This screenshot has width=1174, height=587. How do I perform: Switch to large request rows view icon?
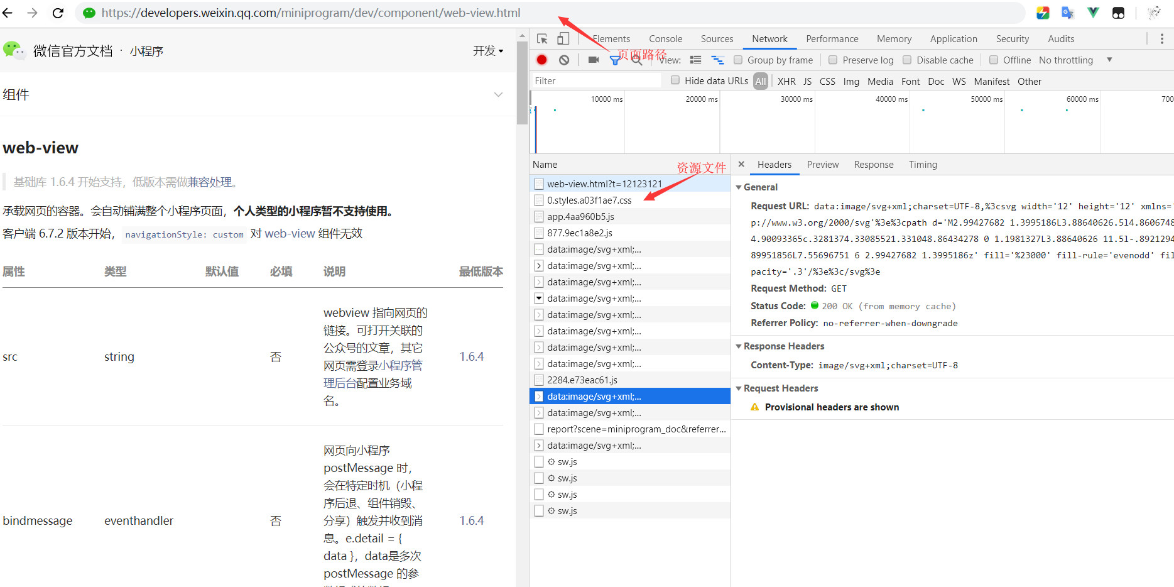coord(695,60)
